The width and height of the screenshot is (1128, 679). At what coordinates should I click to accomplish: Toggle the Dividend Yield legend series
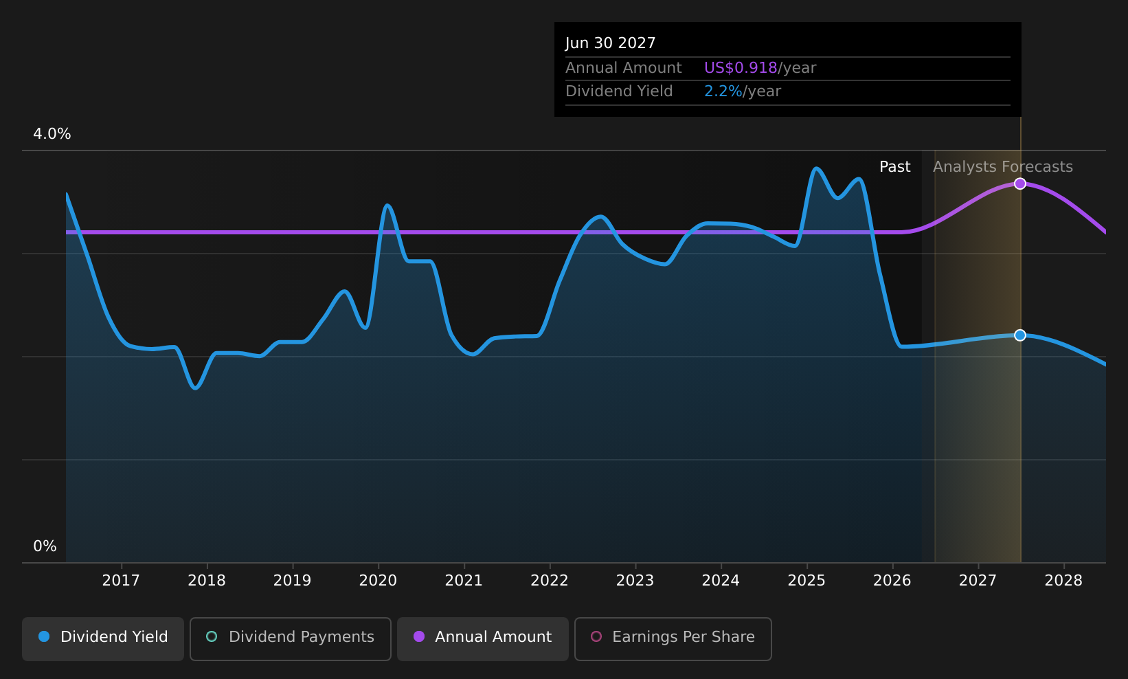pos(103,638)
